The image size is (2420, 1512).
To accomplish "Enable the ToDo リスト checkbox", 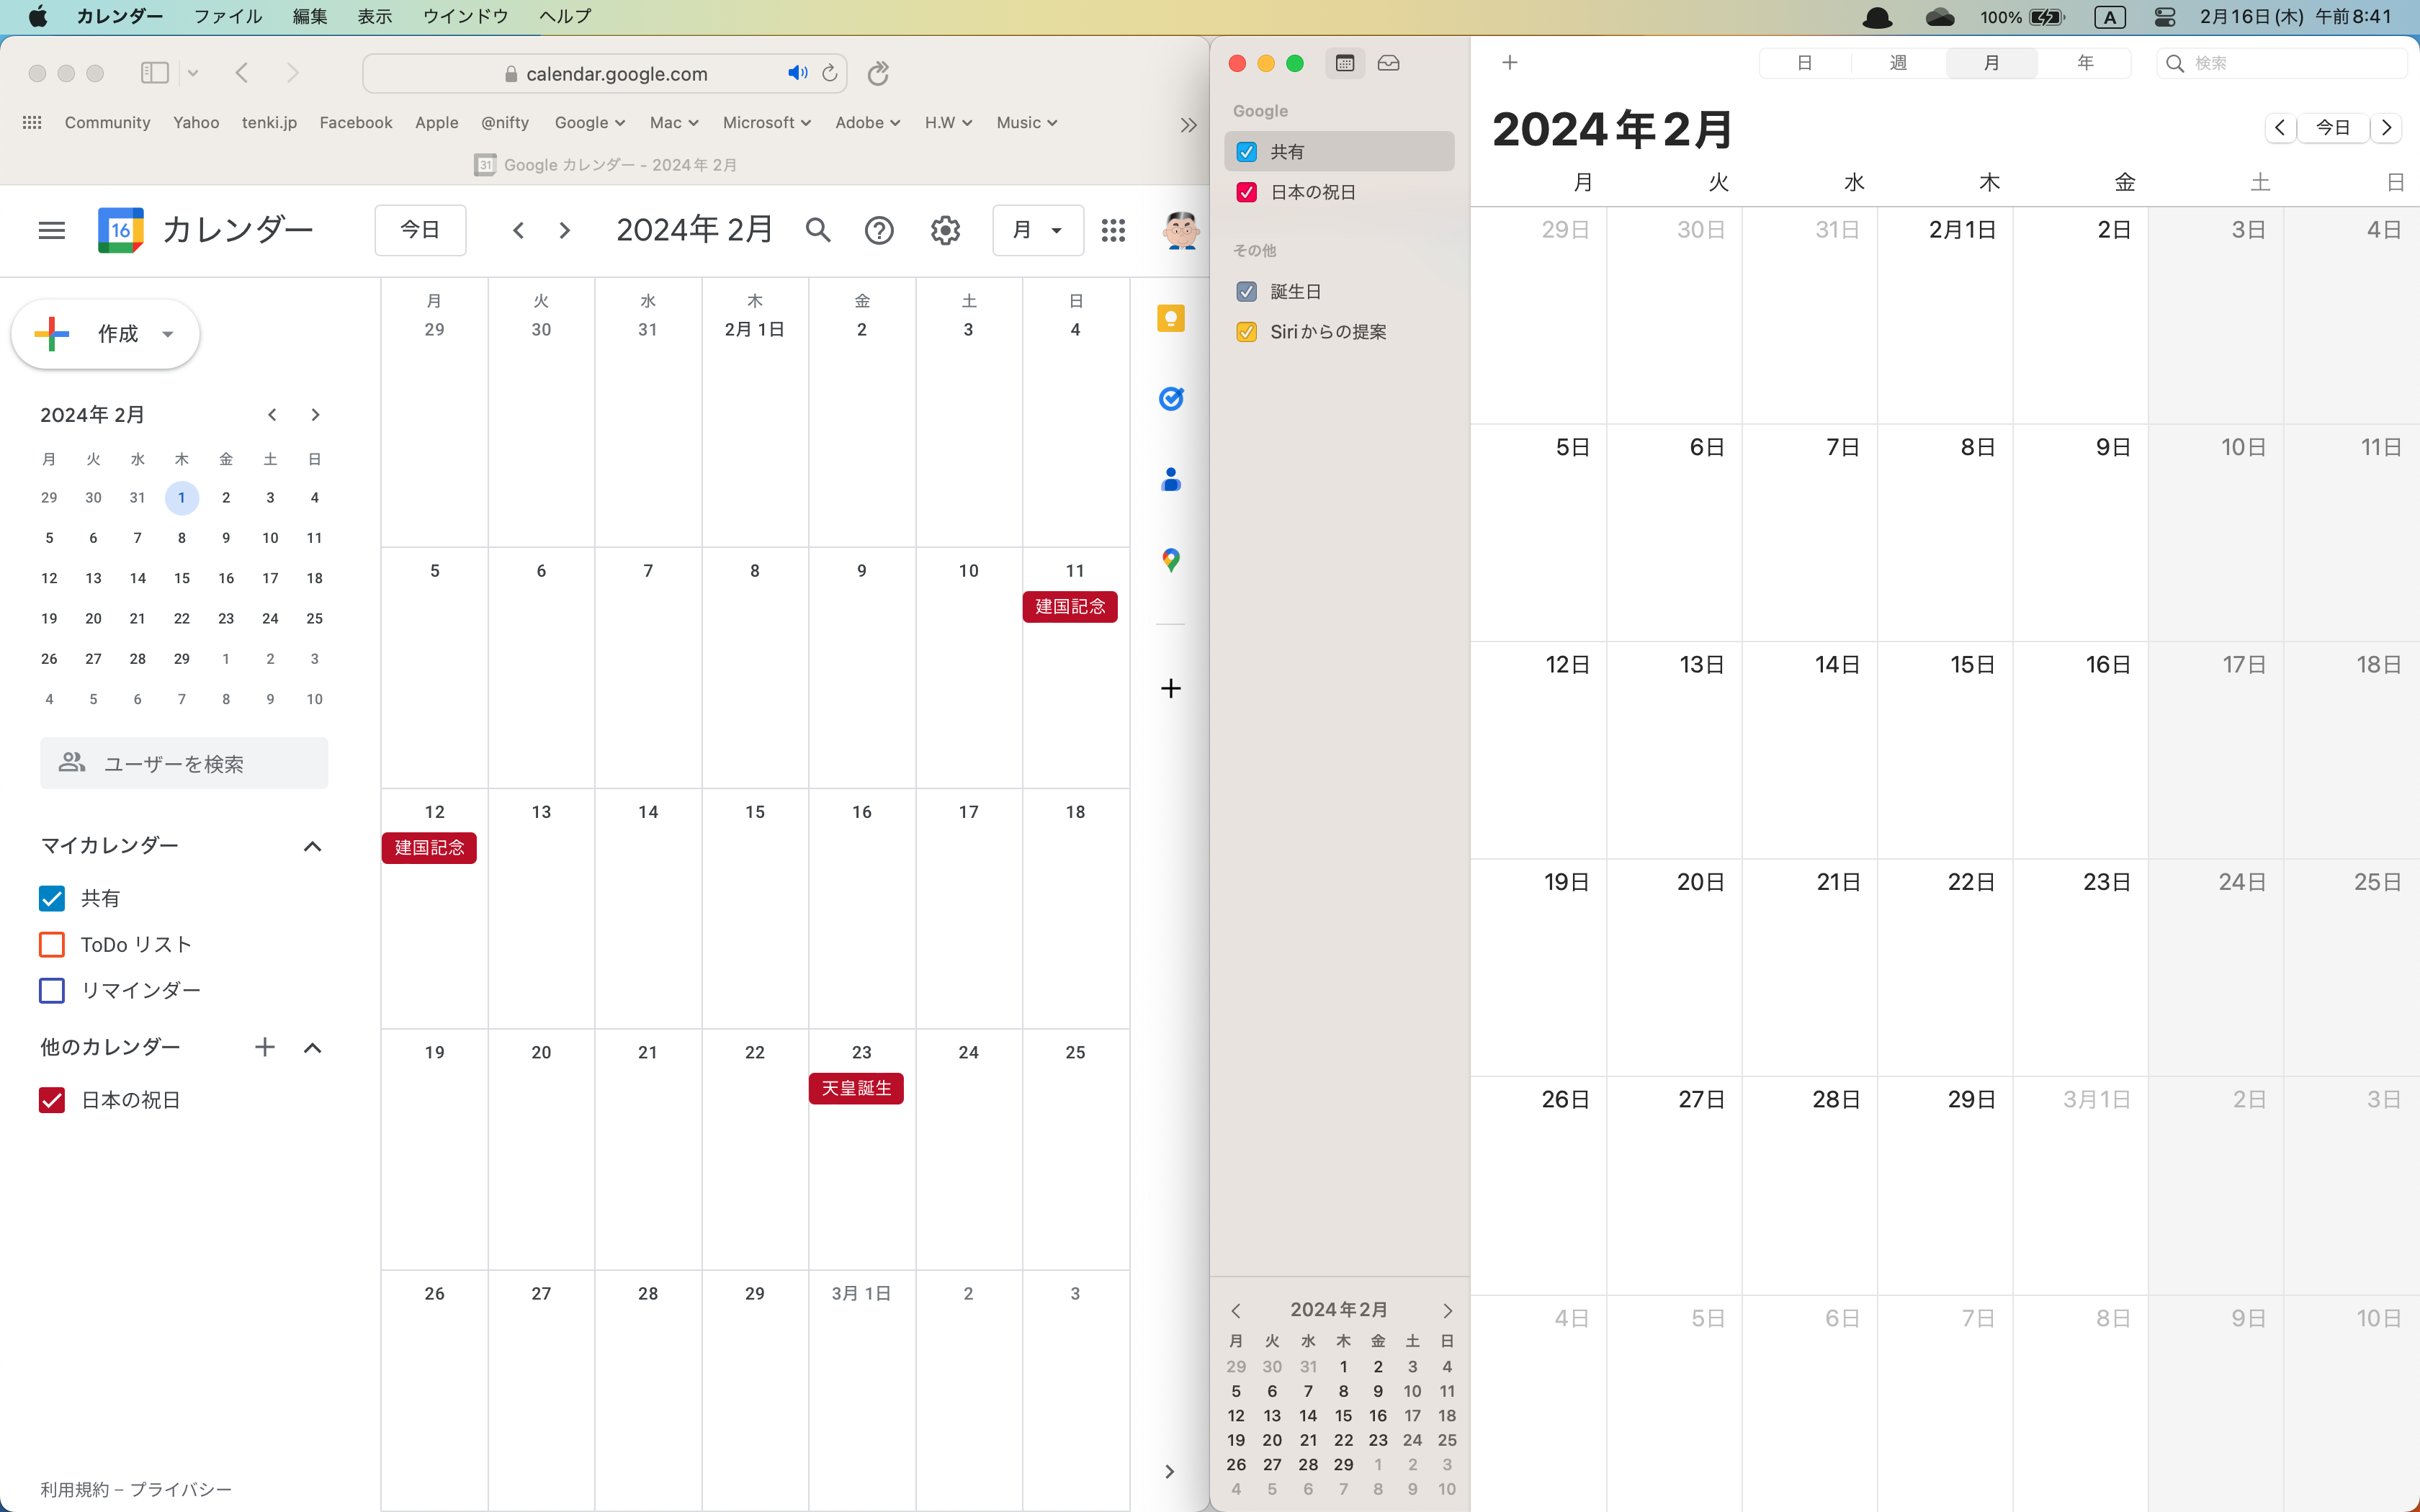I will pos(52,944).
